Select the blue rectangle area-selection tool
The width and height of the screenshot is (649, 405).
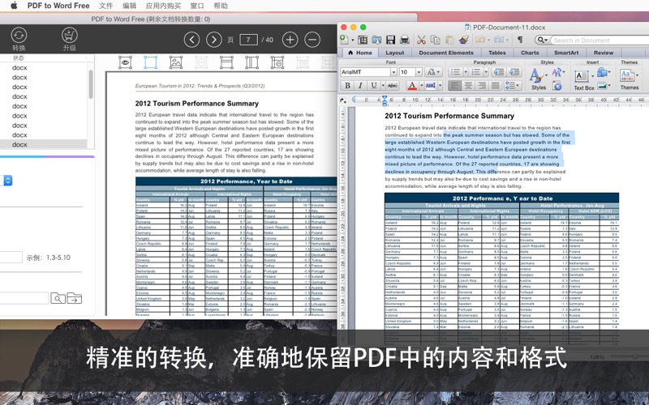(x=150, y=62)
